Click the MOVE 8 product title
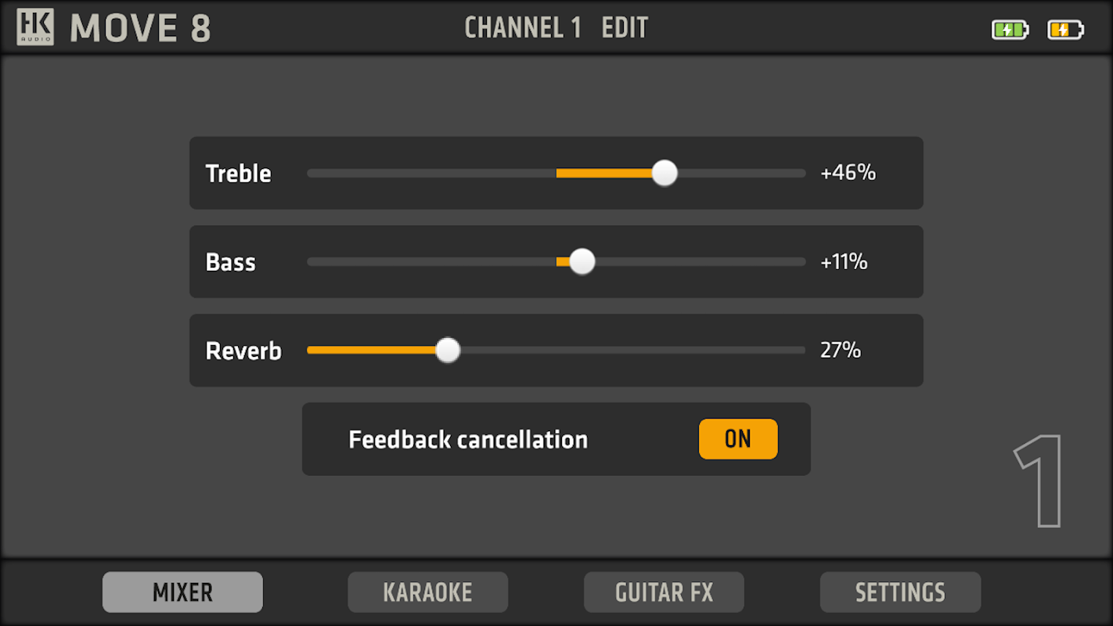This screenshot has height=626, width=1113. [x=141, y=28]
